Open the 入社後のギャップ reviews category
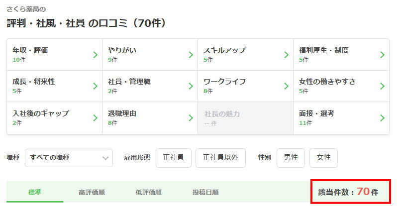 tap(54, 118)
